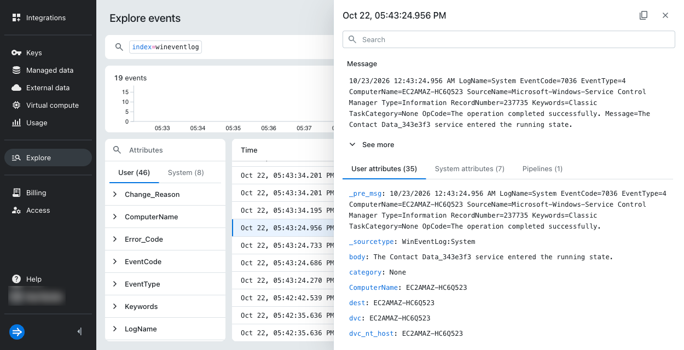684x350 pixels.
Task: Click the 19 events count label
Action: tap(130, 78)
